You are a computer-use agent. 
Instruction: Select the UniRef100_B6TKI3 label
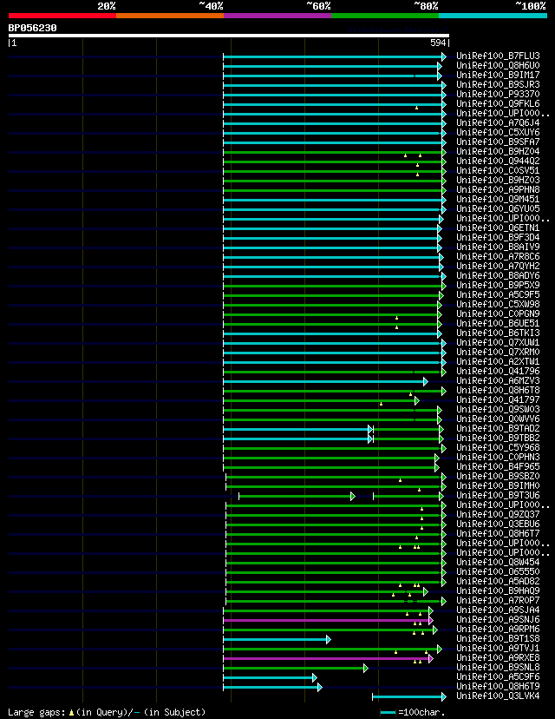pos(499,333)
